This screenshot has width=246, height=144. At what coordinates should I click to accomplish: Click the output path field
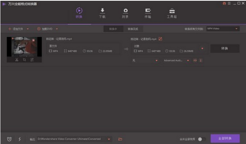tap(72, 139)
